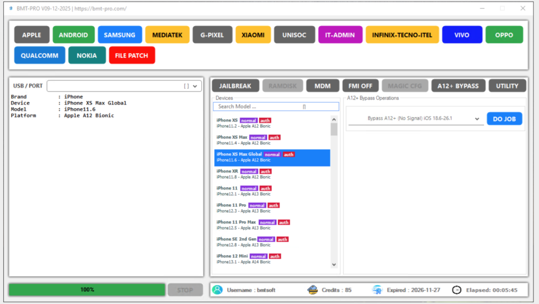The image size is (539, 304).
Task: Open the FILE PATCH section
Action: click(x=132, y=55)
